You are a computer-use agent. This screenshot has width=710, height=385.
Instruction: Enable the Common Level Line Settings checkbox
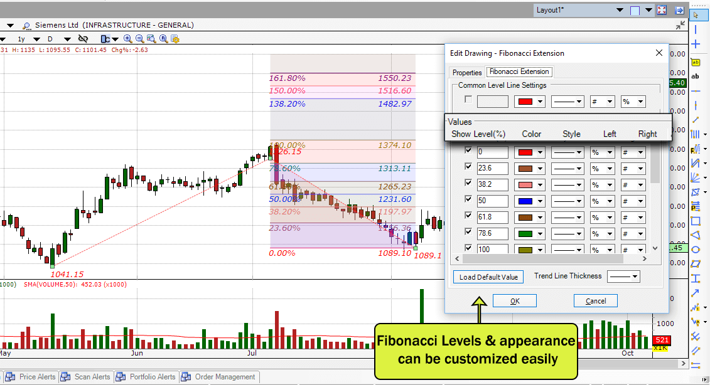point(468,99)
